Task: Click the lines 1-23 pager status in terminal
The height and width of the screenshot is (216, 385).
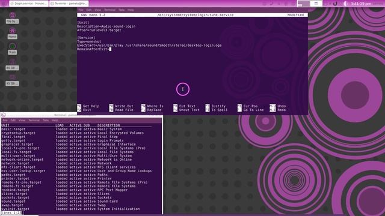Action: tap(11, 213)
